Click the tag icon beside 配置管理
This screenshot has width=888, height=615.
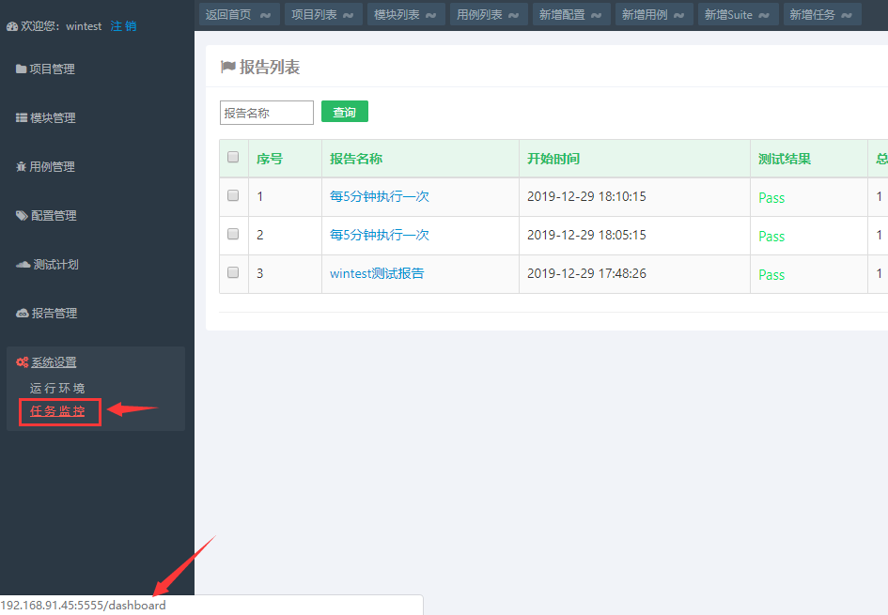click(22, 216)
